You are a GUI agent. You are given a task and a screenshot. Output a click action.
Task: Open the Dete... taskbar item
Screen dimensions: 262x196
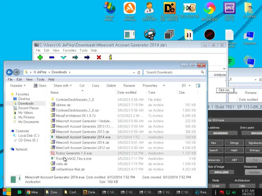pos(91,192)
